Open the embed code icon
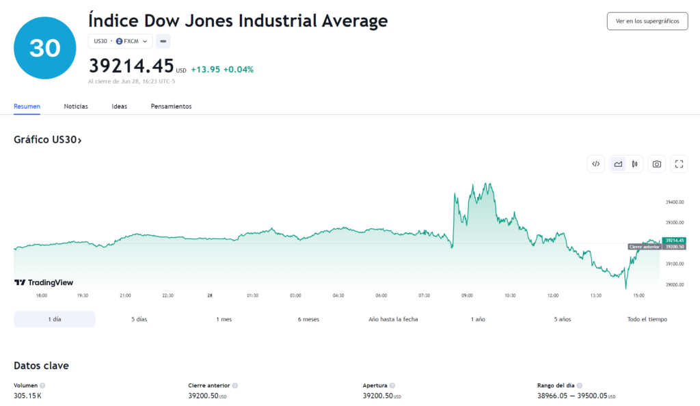This screenshot has width=700, height=406. tap(595, 164)
